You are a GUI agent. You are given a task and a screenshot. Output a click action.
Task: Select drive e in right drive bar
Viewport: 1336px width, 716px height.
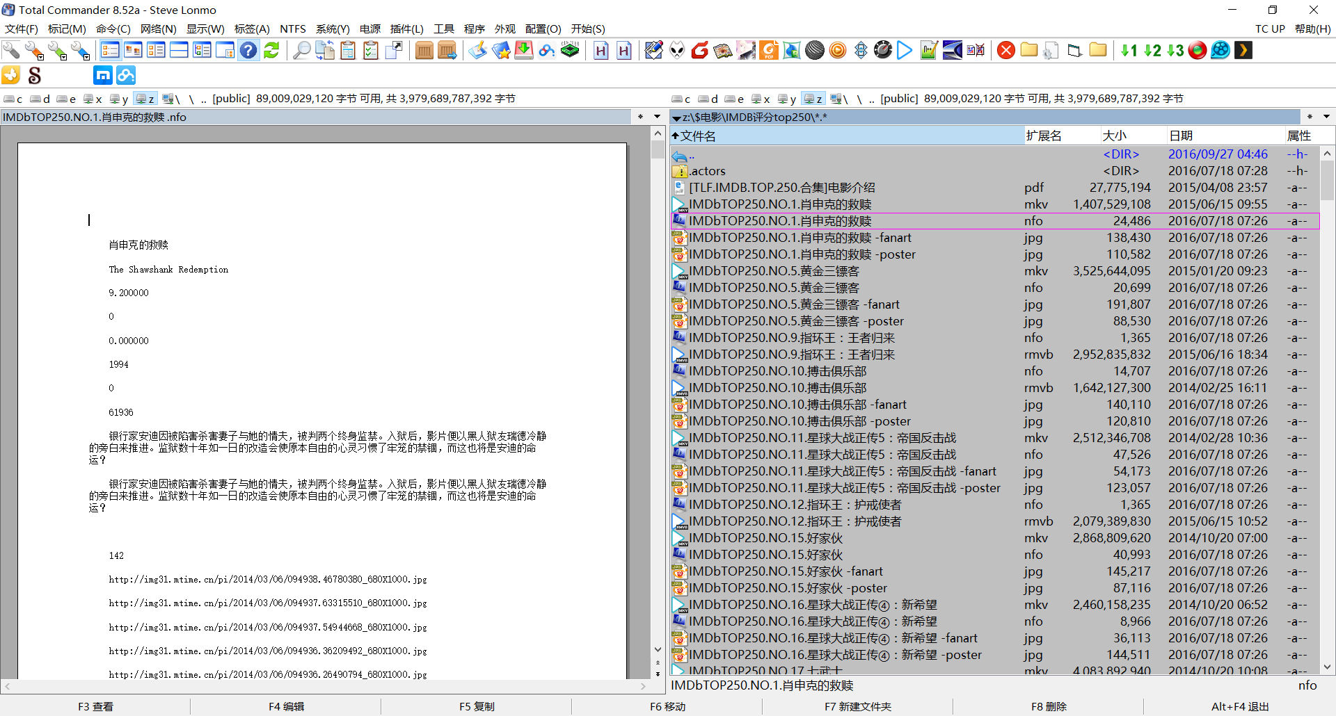(735, 99)
